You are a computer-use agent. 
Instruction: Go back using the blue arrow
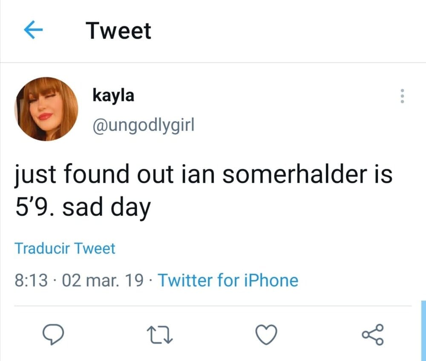(x=34, y=31)
